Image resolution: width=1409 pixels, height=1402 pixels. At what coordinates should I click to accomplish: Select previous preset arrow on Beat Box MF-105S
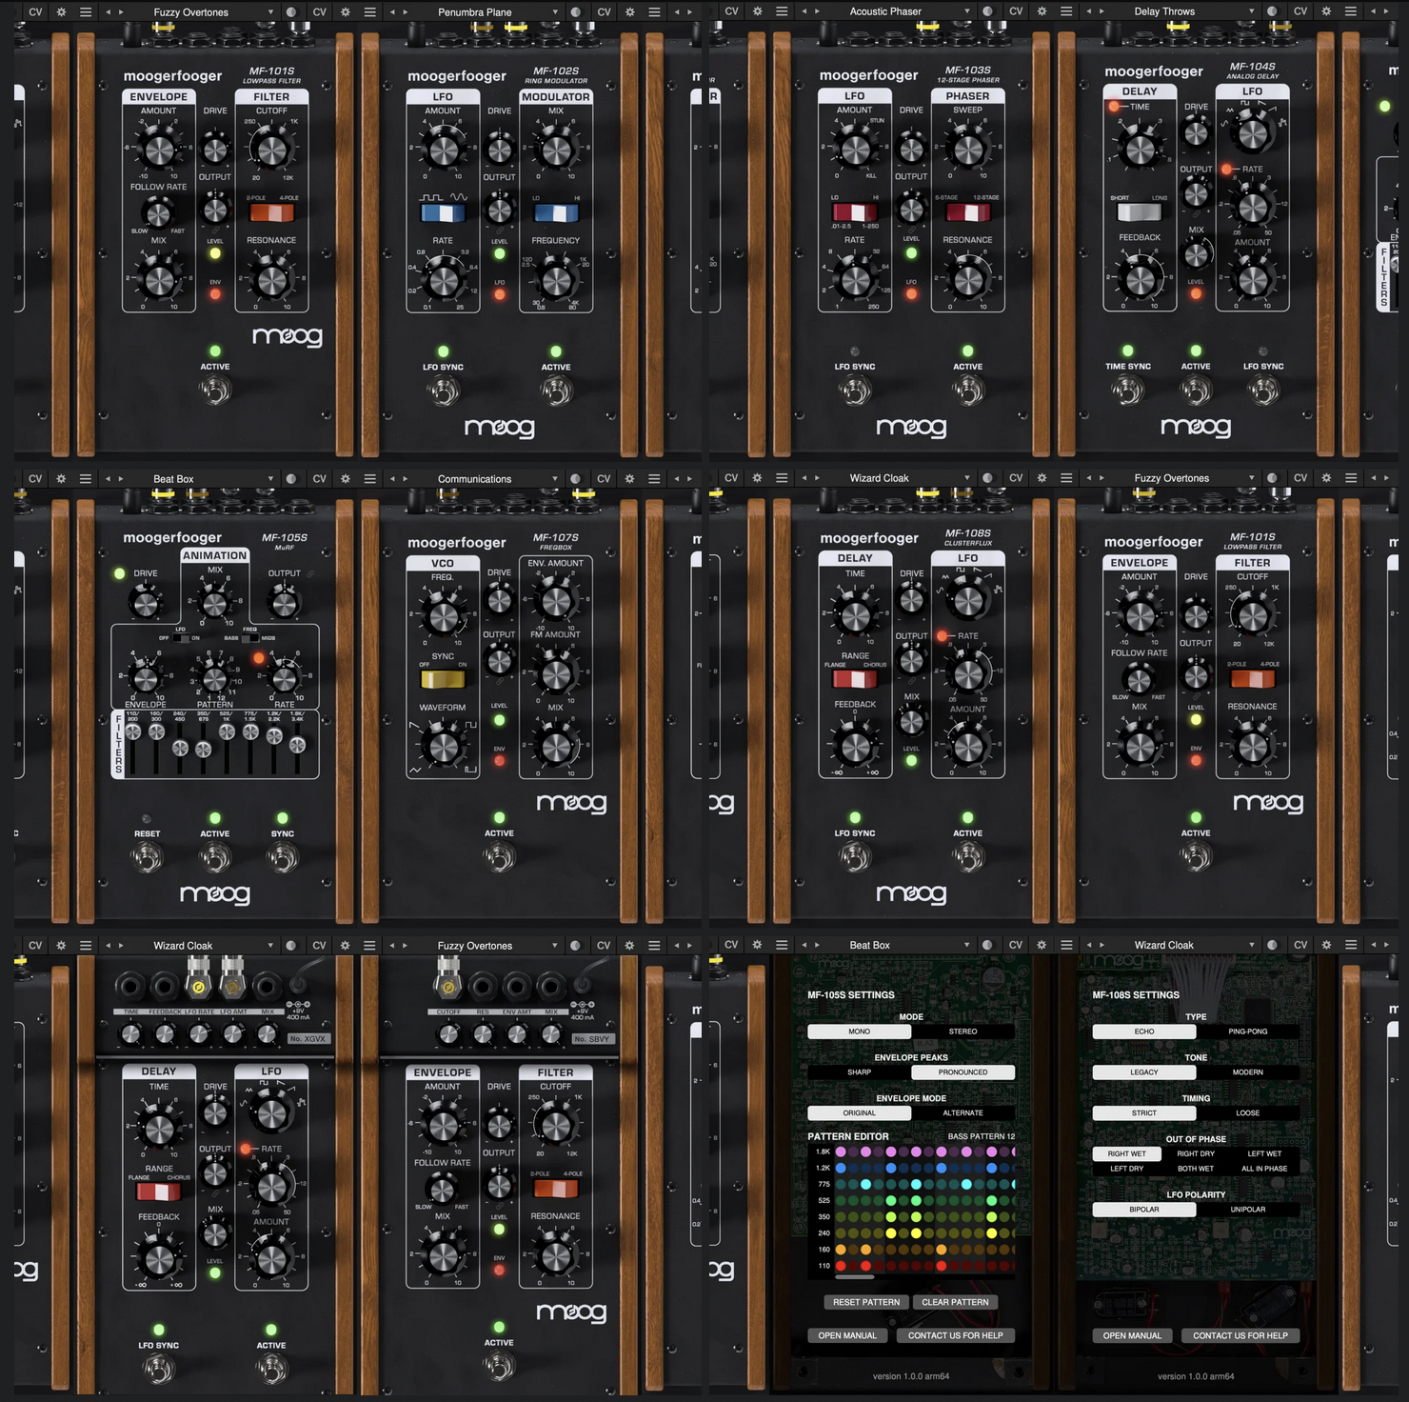pos(108,479)
